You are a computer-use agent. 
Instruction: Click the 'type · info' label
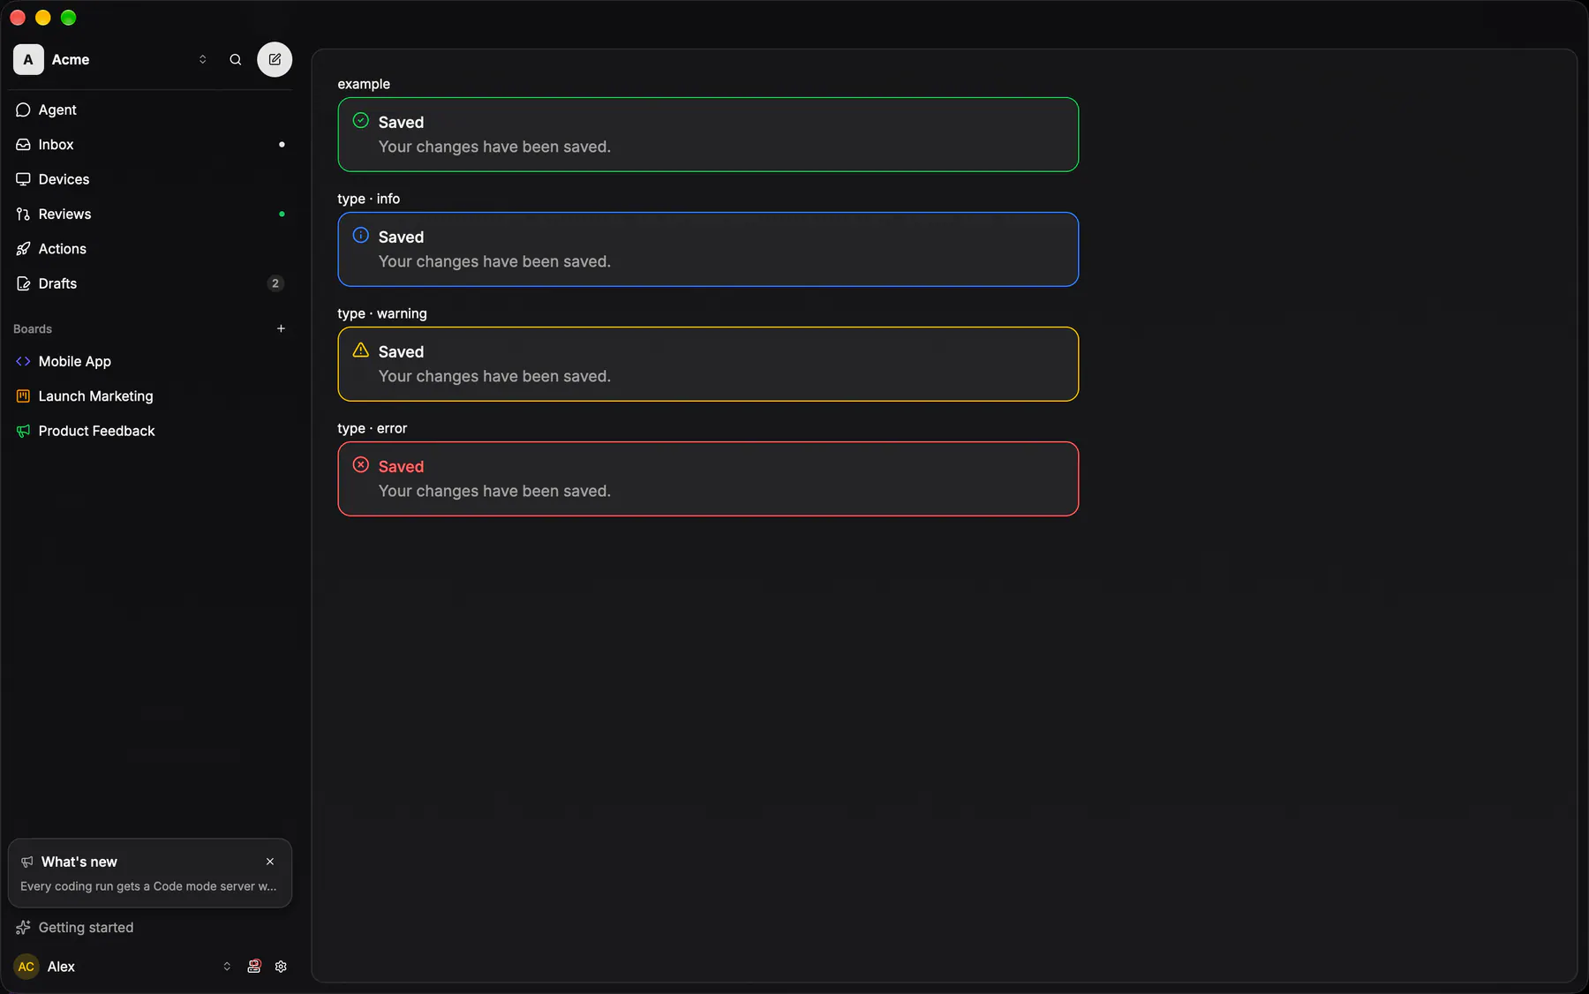tap(369, 199)
